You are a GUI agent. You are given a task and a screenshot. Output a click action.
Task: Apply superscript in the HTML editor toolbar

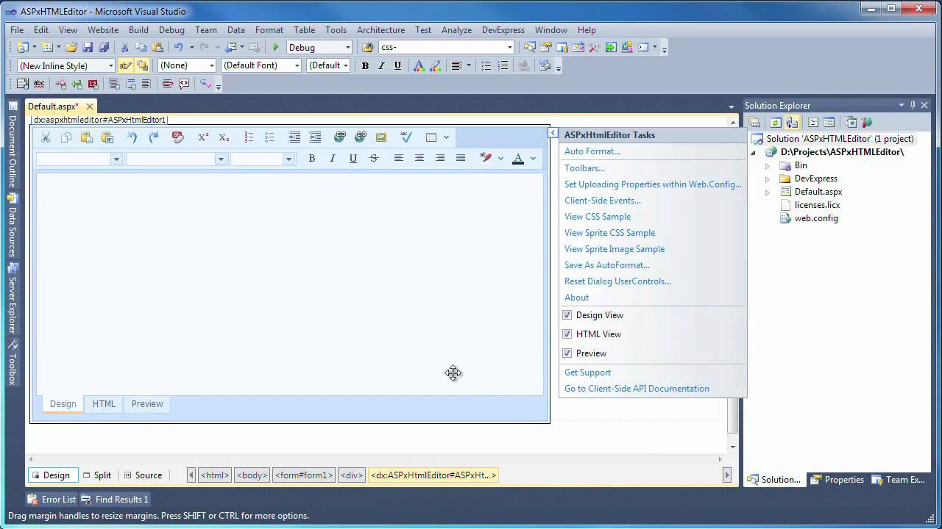pyautogui.click(x=203, y=137)
